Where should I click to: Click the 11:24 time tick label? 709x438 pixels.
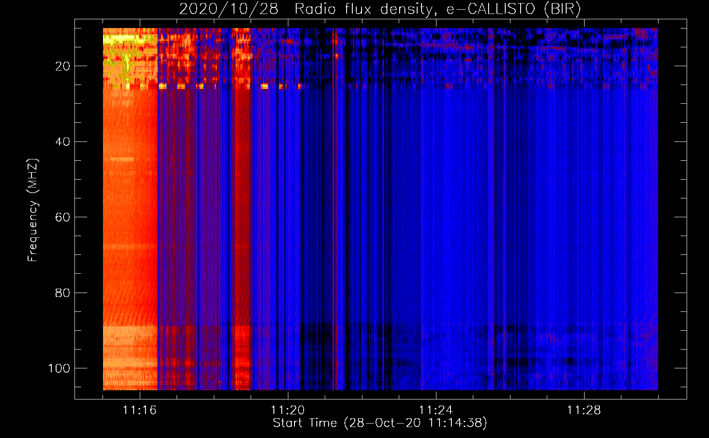(436, 410)
